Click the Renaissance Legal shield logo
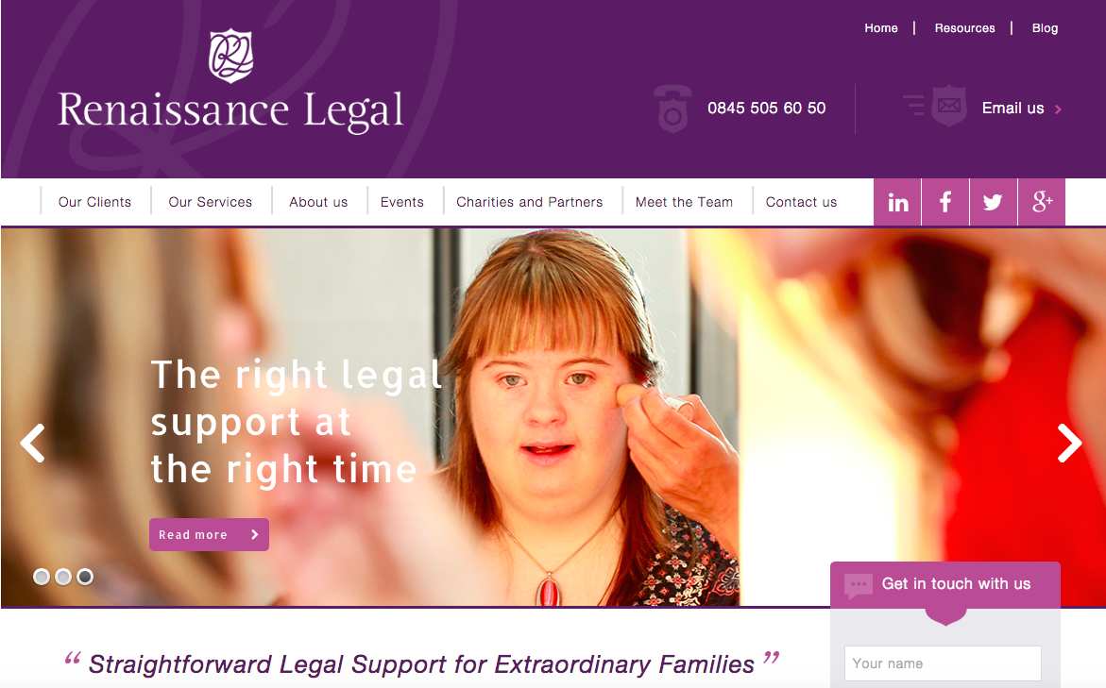The image size is (1106, 688). 231,56
